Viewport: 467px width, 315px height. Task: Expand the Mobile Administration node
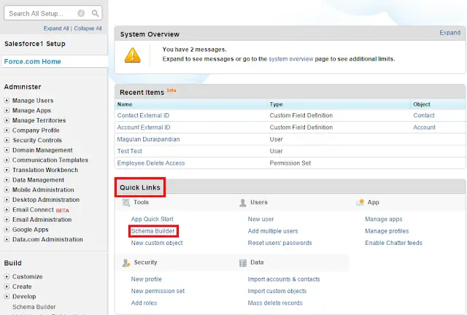pos(7,190)
